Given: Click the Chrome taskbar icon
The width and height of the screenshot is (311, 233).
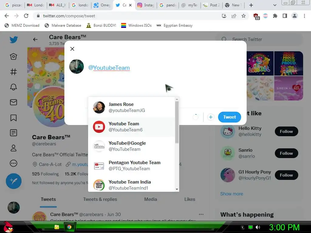Looking at the screenshot, I should (x=69, y=227).
